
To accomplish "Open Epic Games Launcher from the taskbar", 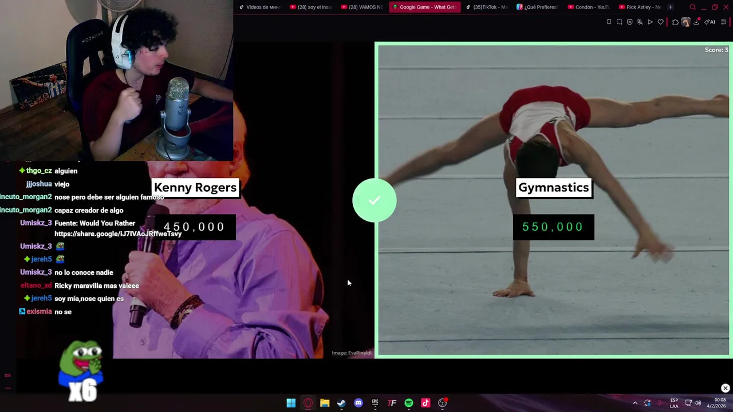I will (x=375, y=403).
